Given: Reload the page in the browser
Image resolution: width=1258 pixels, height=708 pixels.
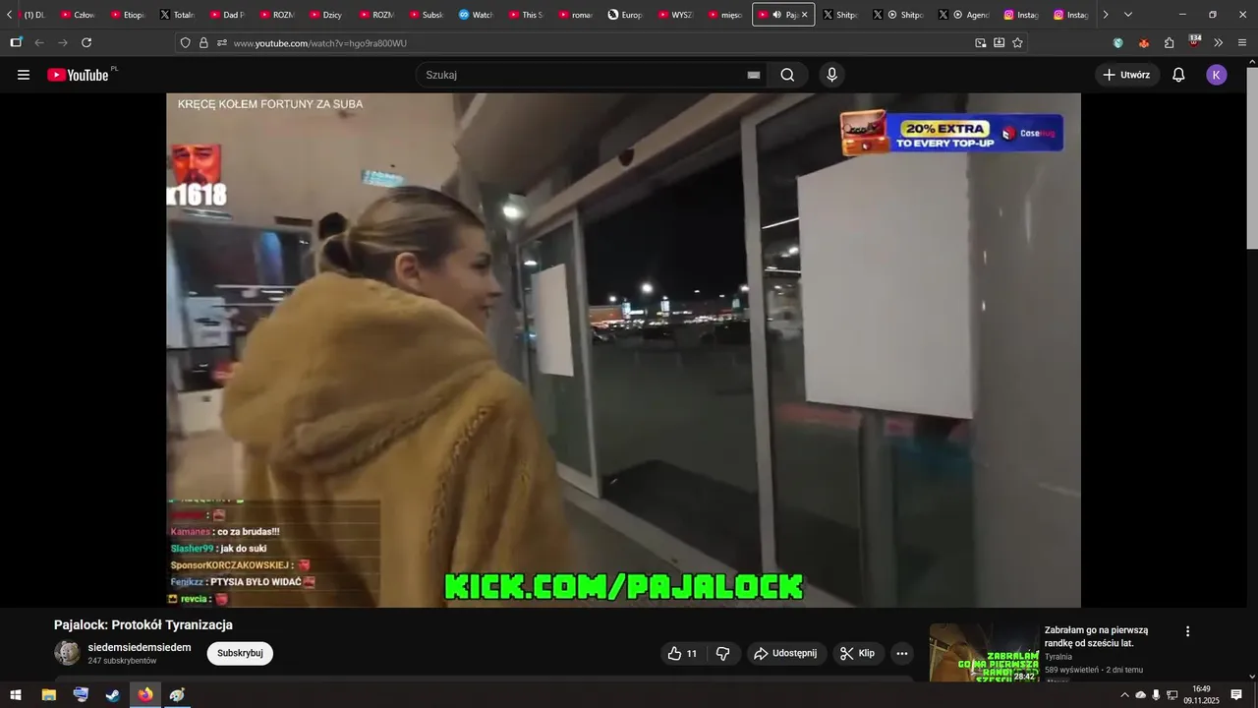Looking at the screenshot, I should 86,43.
